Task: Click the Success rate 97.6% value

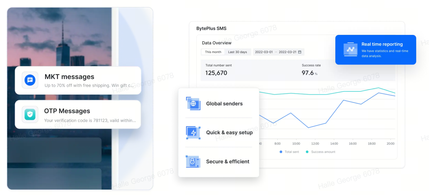Action: [x=308, y=73]
